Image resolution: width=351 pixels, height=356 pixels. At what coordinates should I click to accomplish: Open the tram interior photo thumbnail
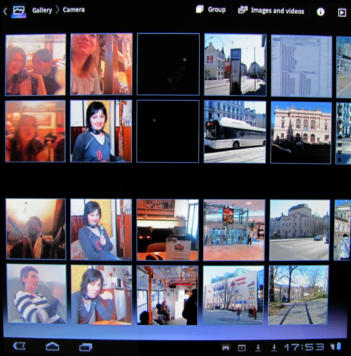coord(167,295)
